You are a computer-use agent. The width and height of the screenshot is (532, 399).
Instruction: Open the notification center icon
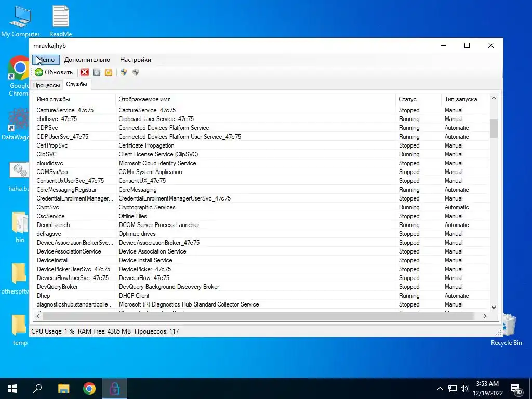coord(516,389)
